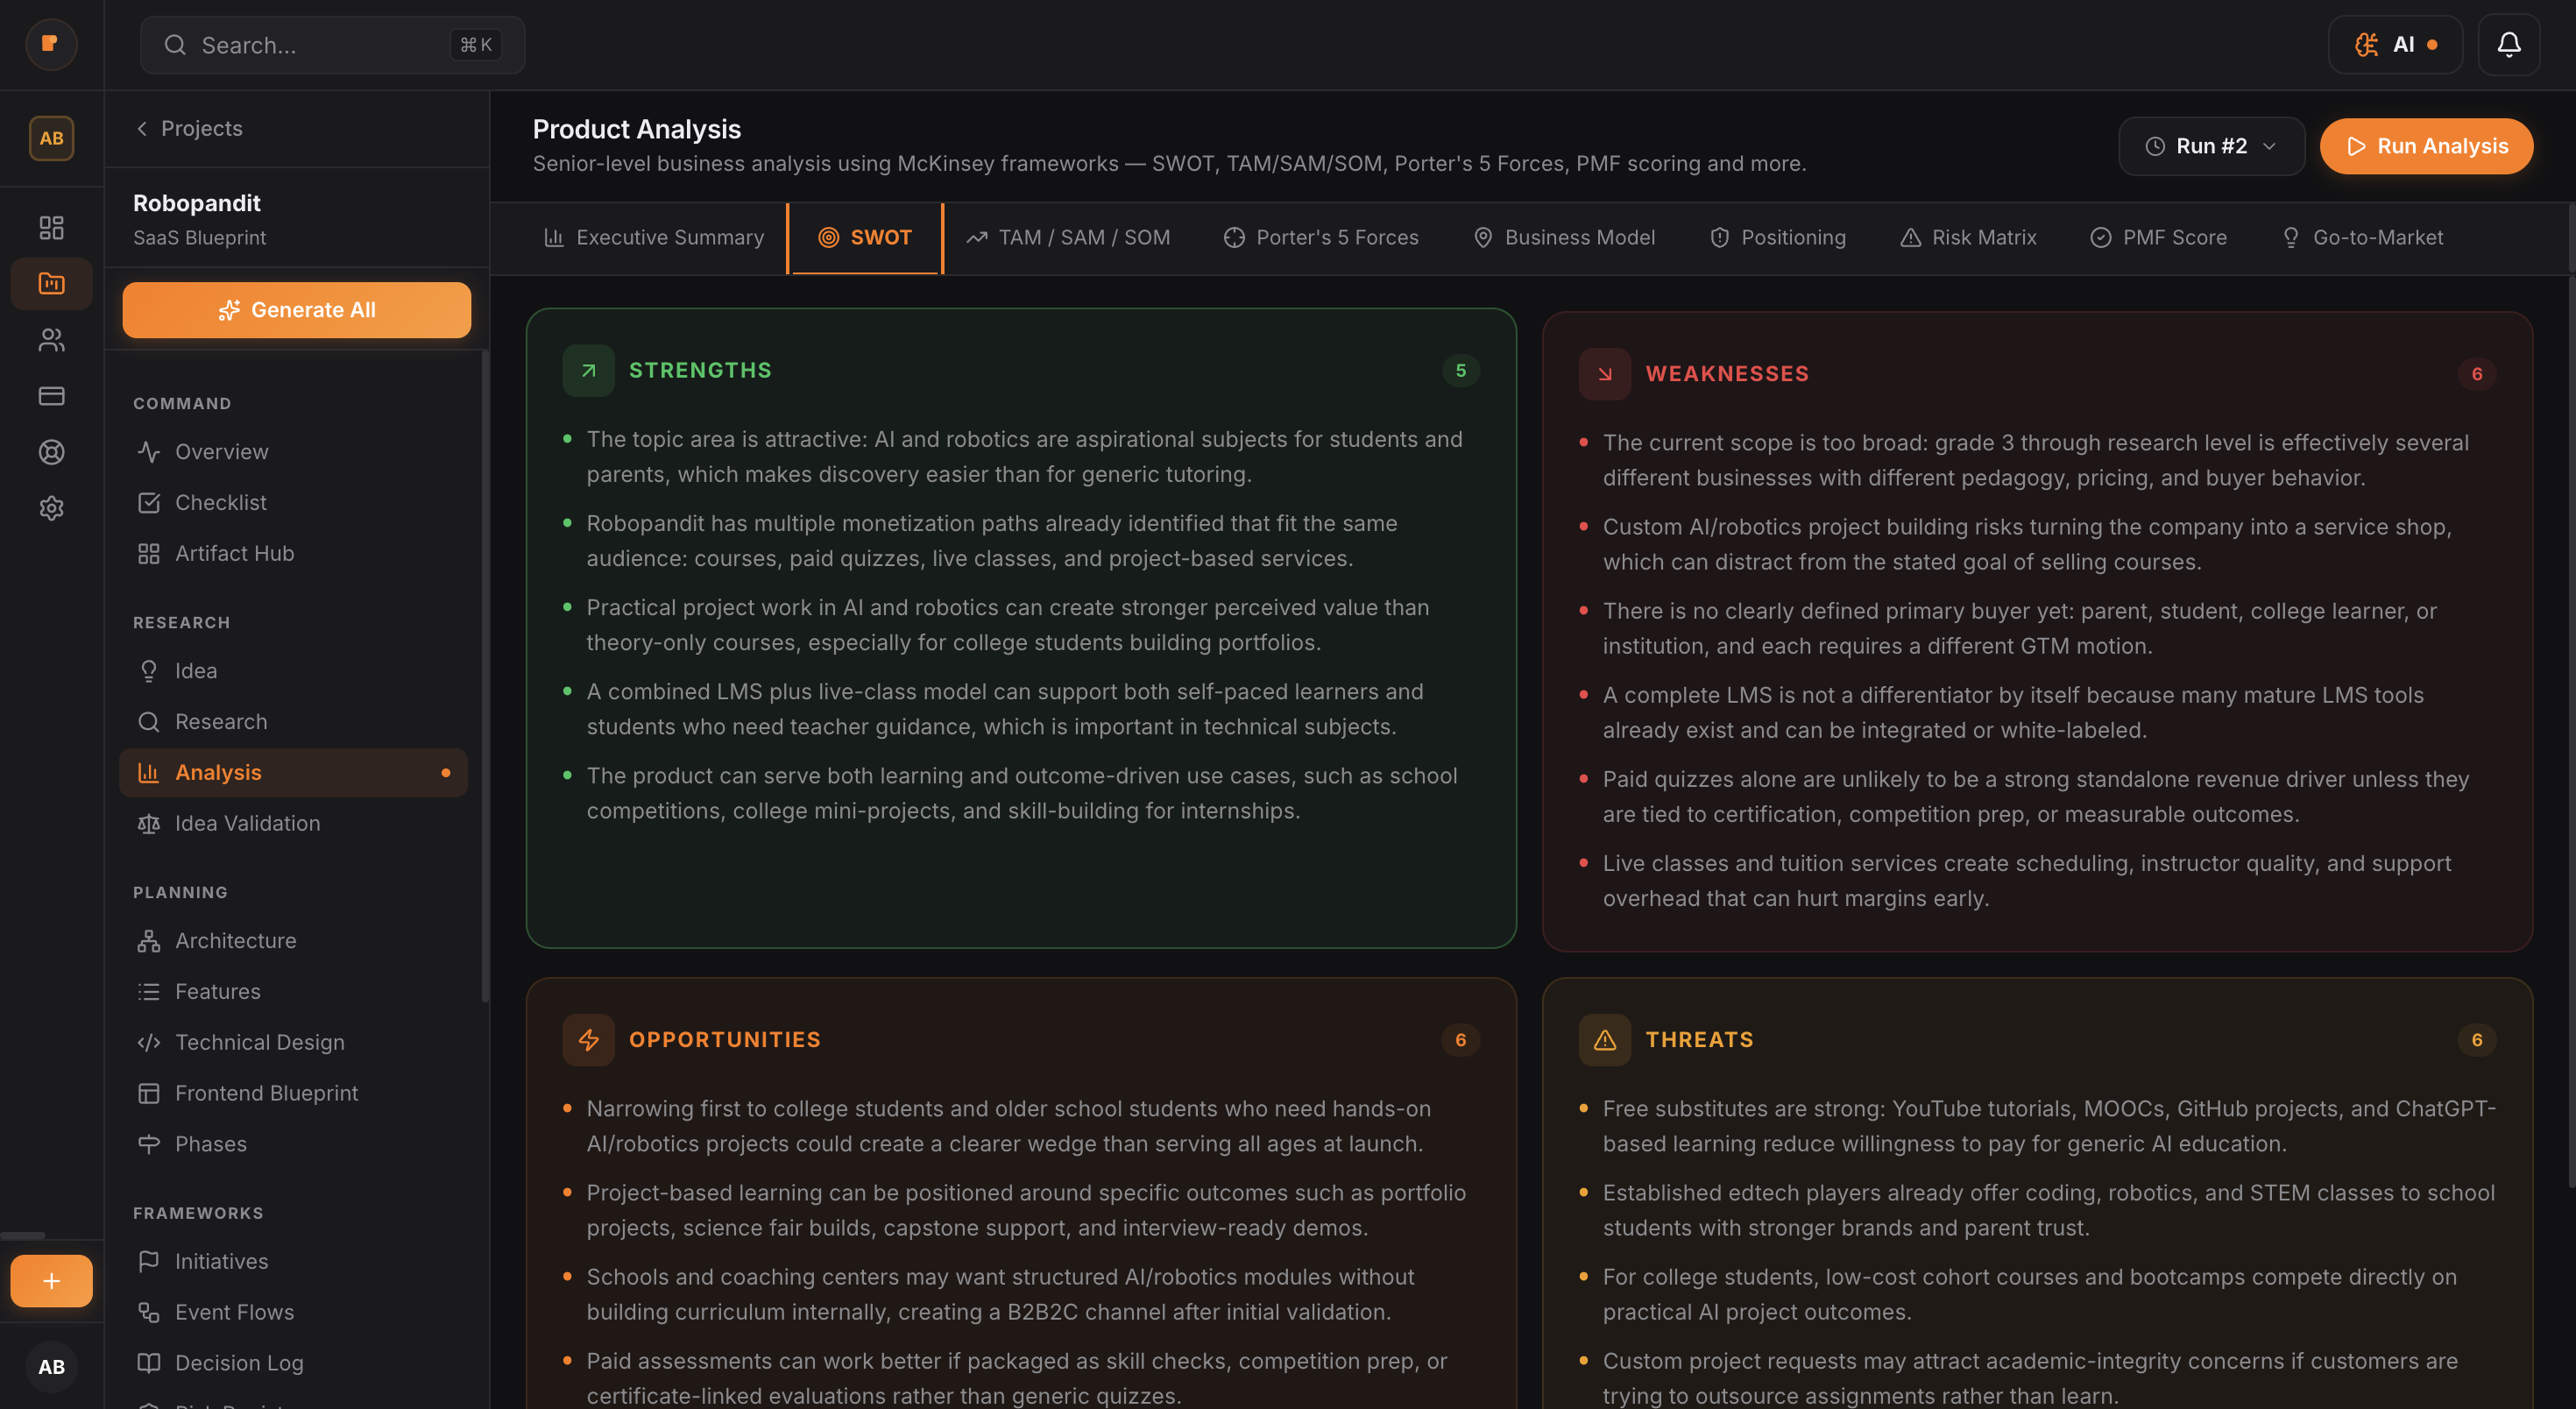Open the AI assistant brain icon
The image size is (2576, 1409).
click(2395, 44)
